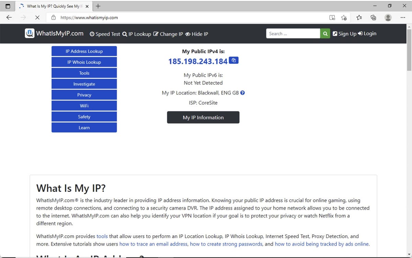This screenshot has width=412, height=258.
Task: Open the browser Settings and more menu
Action: [403, 17]
